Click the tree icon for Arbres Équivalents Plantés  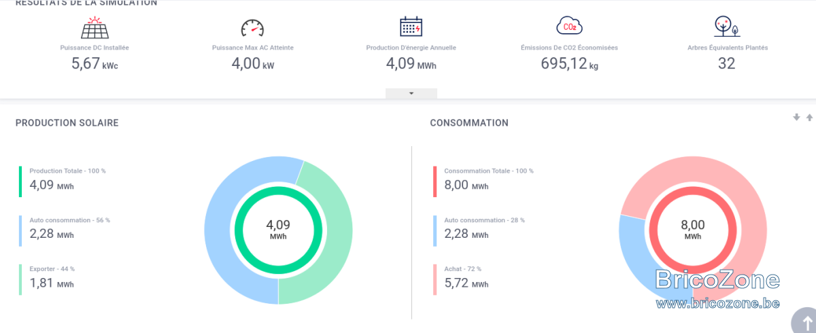click(x=726, y=27)
